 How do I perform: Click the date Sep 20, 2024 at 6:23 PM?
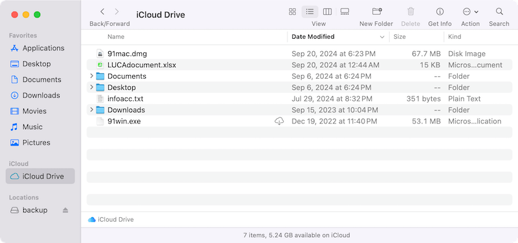(333, 54)
